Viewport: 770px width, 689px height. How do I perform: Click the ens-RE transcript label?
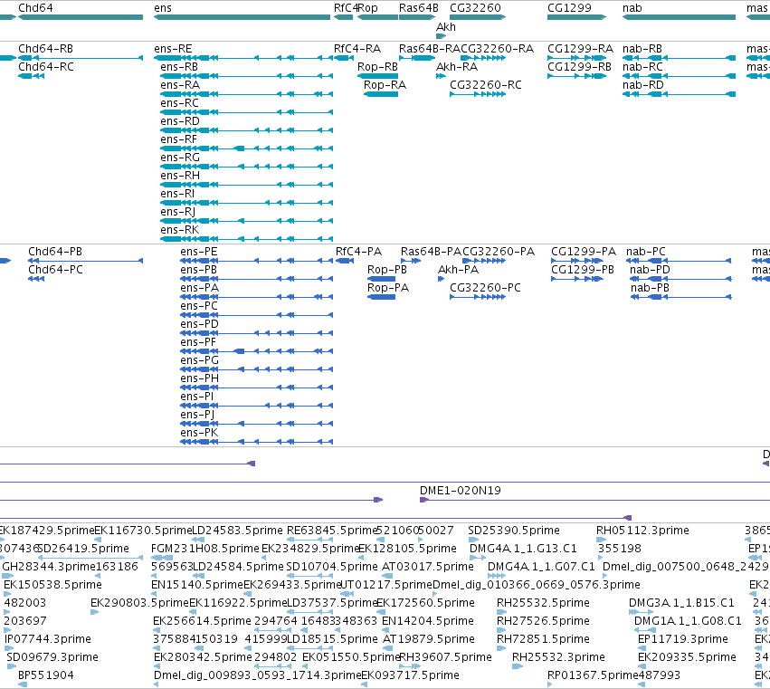(173, 49)
